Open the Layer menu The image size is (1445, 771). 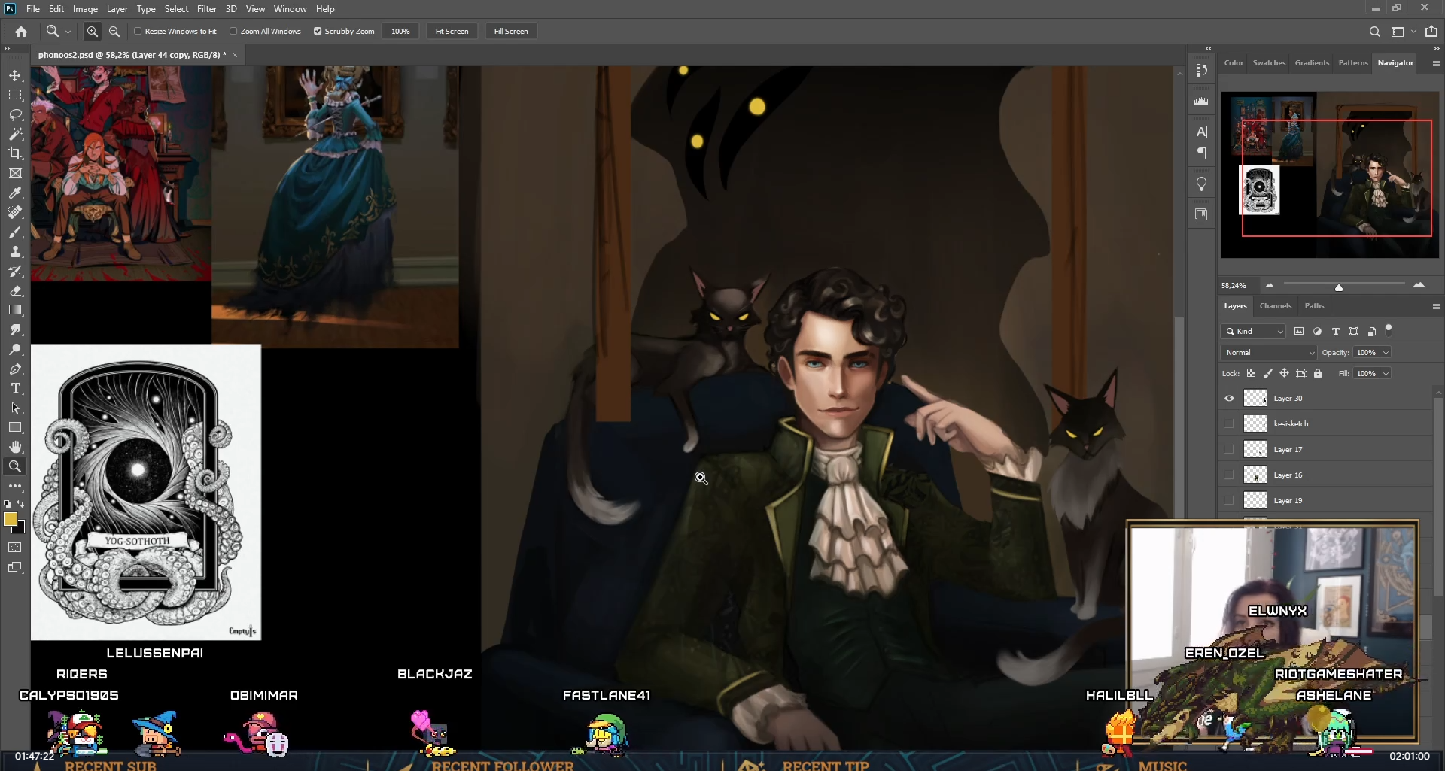tap(117, 9)
